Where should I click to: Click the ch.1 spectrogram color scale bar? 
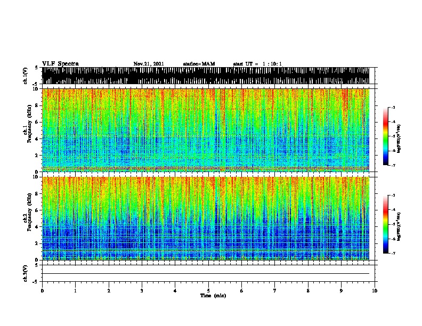pyautogui.click(x=386, y=136)
